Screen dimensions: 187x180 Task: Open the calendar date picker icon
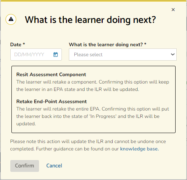point(56,54)
